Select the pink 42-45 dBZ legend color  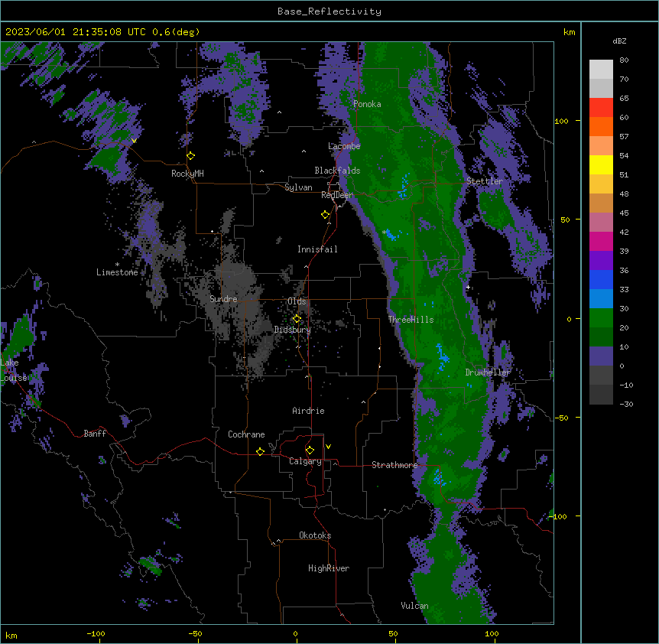601,223
